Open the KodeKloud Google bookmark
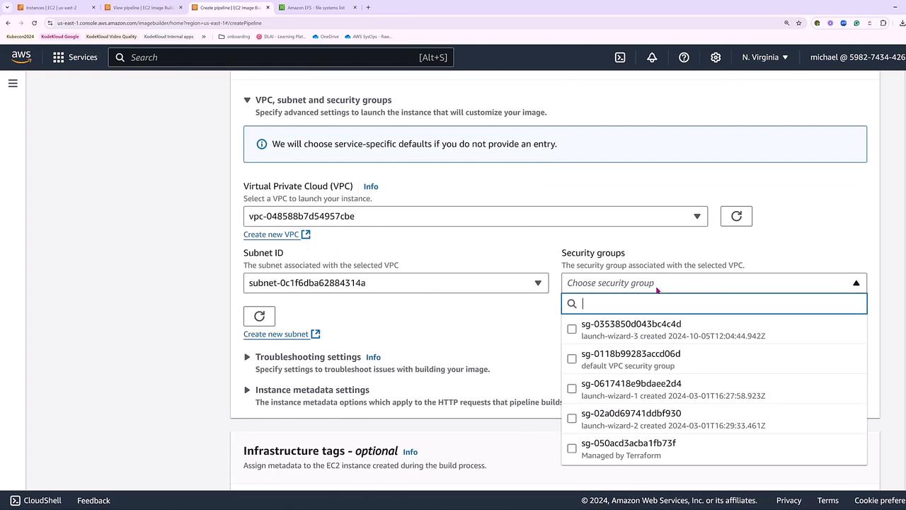 [x=60, y=36]
